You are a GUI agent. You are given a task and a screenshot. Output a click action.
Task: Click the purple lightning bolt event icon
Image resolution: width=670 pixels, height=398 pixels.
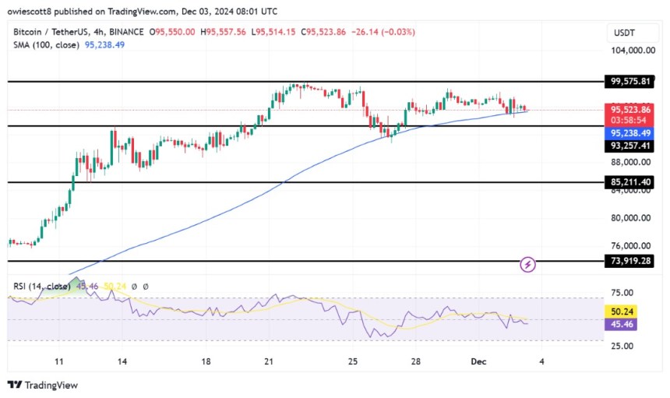coord(528,265)
